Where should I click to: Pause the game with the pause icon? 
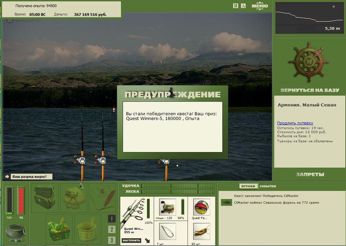[235, 6]
